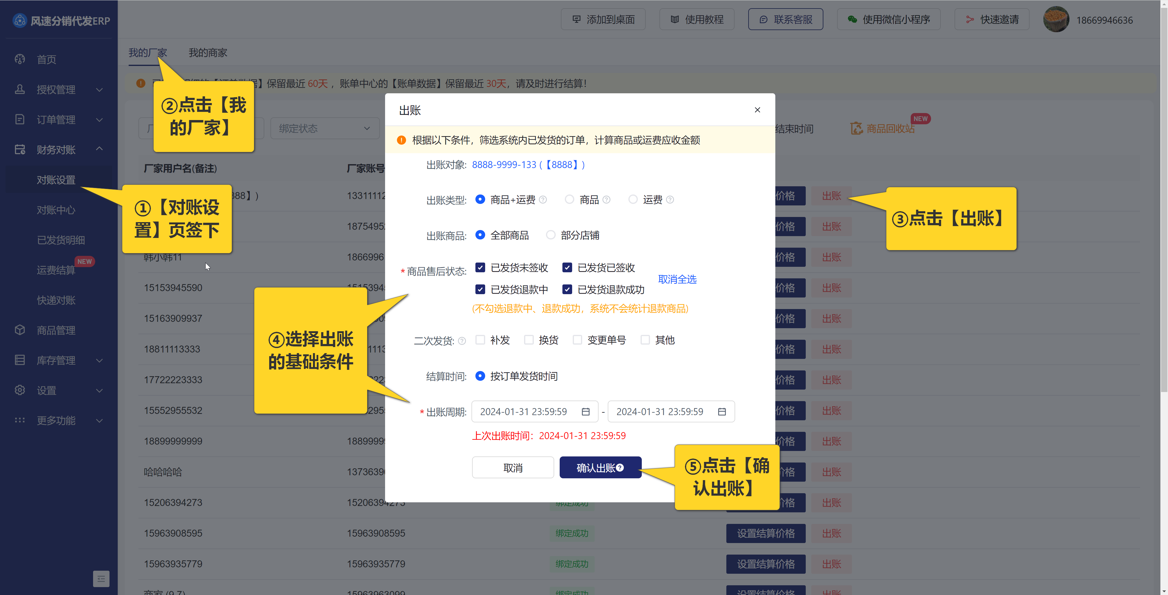Click the calendar icon in end date field
This screenshot has height=595, width=1168.
coord(722,411)
